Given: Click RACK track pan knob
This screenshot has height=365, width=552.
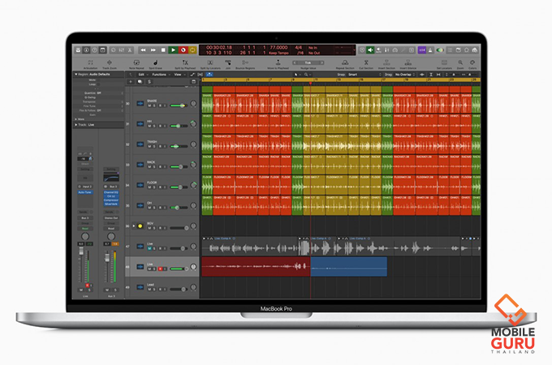Looking at the screenshot, I should (x=193, y=165).
